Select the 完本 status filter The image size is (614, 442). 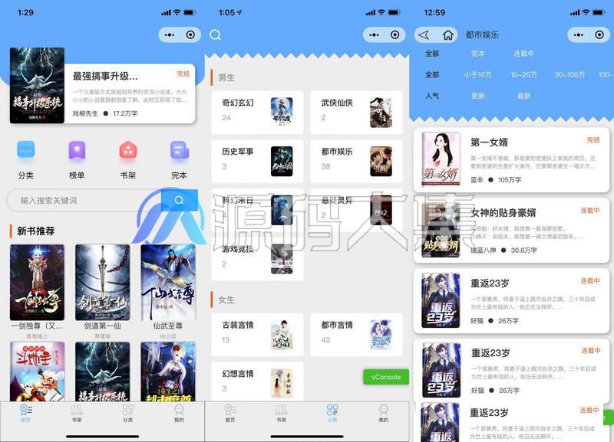pos(477,54)
